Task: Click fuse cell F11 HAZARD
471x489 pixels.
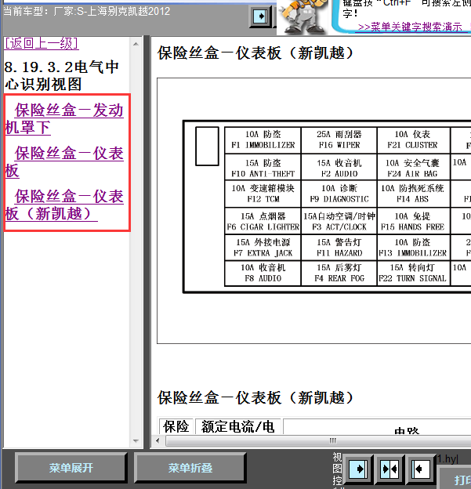Action: (339, 248)
